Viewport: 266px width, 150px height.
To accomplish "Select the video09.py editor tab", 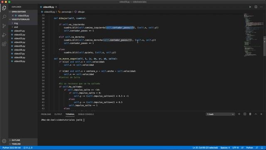I will point(48,7).
